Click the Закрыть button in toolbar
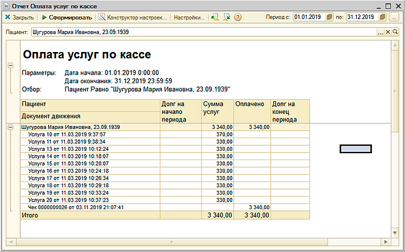This screenshot has height=252, width=405. tap(20, 17)
